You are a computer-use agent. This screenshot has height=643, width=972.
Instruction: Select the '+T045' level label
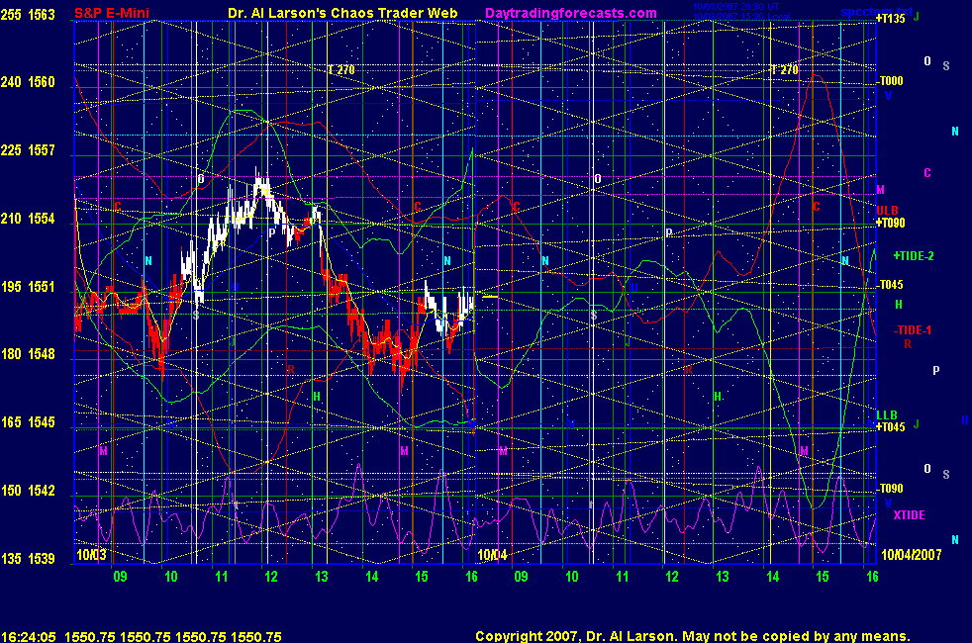(890, 426)
